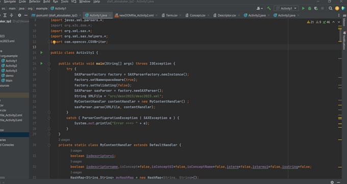Open the Tools menu
This screenshot has height=184, width=347.
[x=64, y=2]
